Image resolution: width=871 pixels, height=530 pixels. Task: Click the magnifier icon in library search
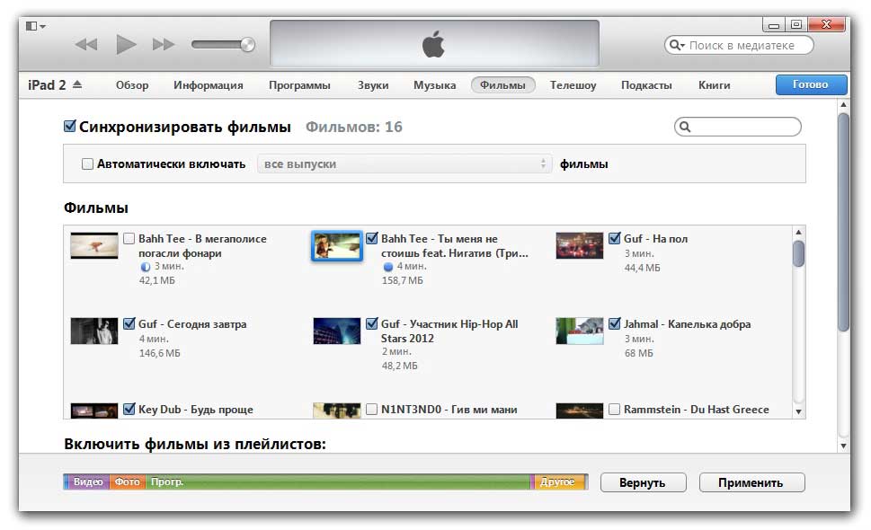pos(676,45)
